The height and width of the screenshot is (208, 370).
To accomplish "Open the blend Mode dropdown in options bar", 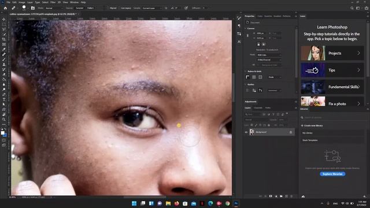I will pyautogui.click(x=54, y=8).
